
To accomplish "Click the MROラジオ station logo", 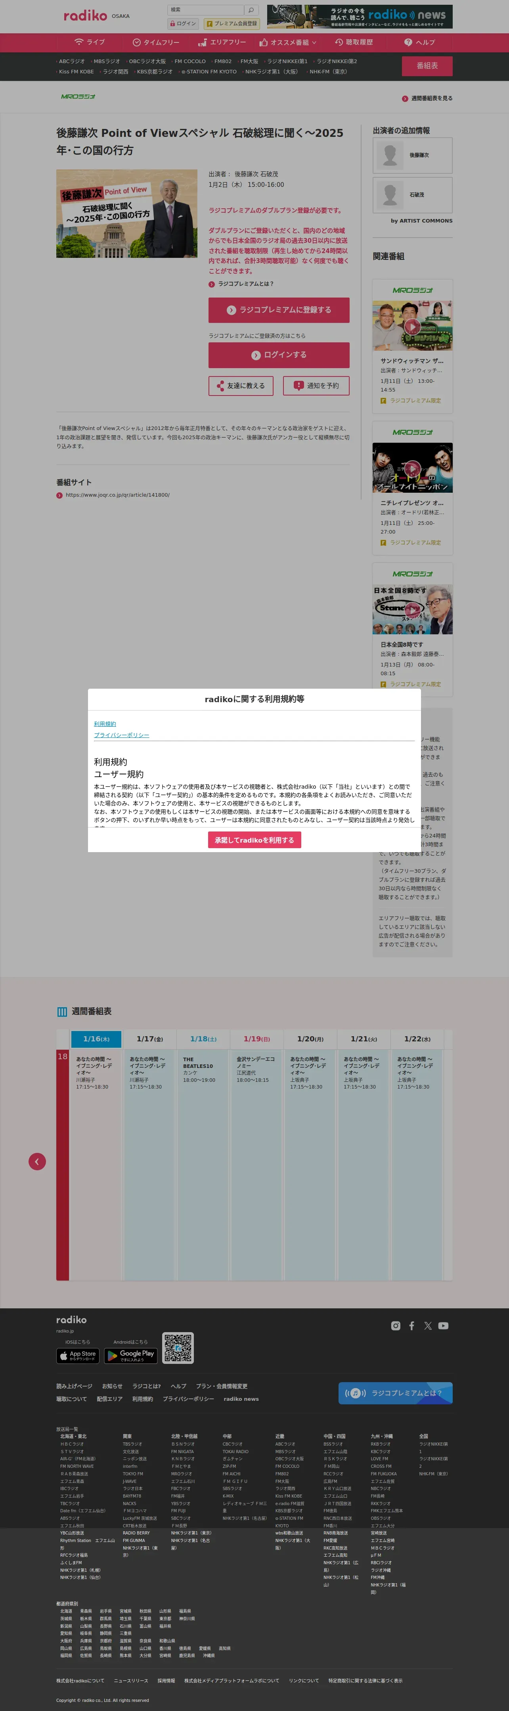I will click(x=78, y=97).
